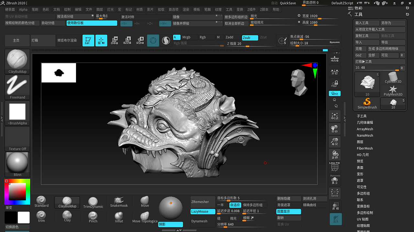Switch to Scale gizmo mode (S)
Image resolution: width=414 pixels, height=232 pixels.
(x=127, y=41)
